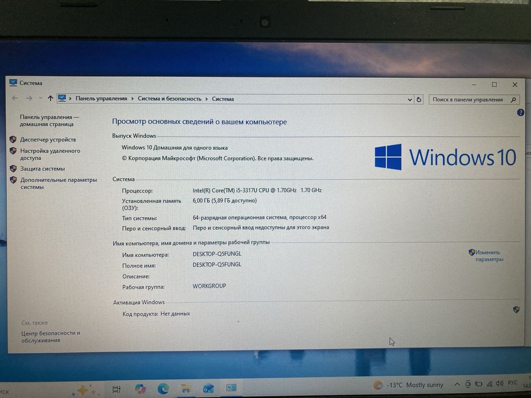The width and height of the screenshot is (531, 398).
Task: Click Изменить параметры link
Action: (x=489, y=256)
